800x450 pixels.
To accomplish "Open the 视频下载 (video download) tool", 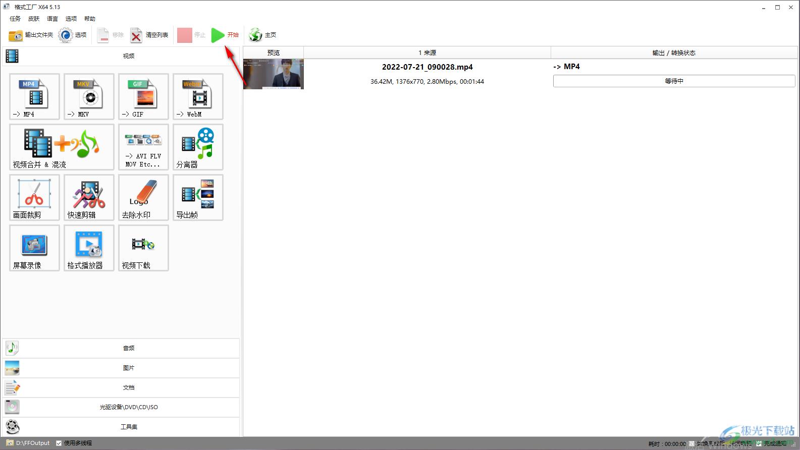I will coord(143,248).
